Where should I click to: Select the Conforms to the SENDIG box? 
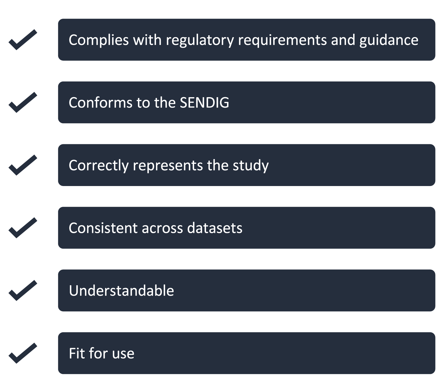click(247, 102)
